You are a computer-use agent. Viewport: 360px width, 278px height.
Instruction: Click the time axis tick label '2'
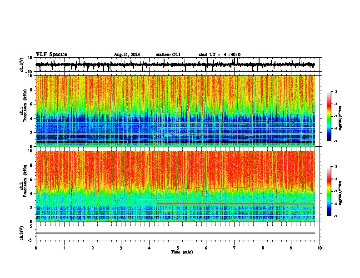(x=93, y=248)
